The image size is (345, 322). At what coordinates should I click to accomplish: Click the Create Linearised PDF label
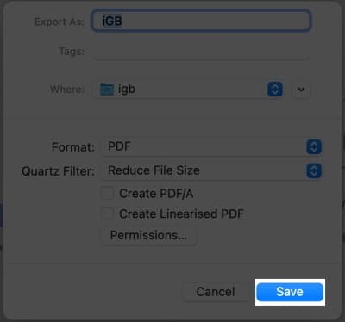coord(181,214)
